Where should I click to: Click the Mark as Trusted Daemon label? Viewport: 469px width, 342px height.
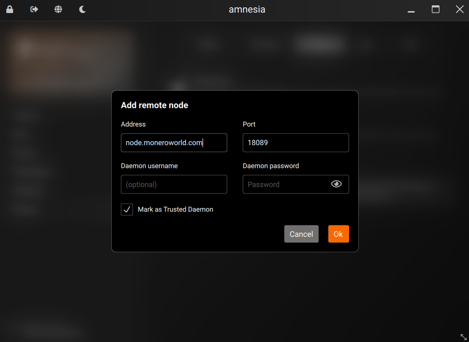176,209
